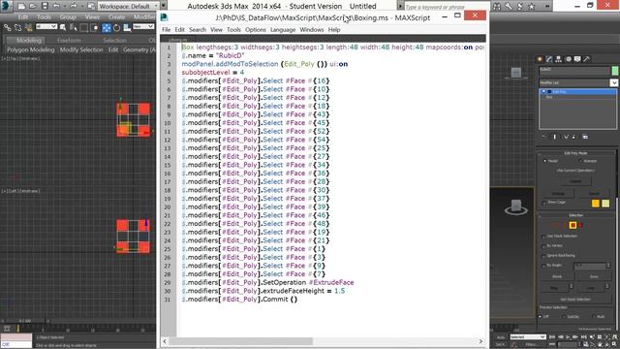Image resolution: width=620 pixels, height=349 pixels.
Task: Open Search menu in MAXScript editor
Action: [x=198, y=30]
